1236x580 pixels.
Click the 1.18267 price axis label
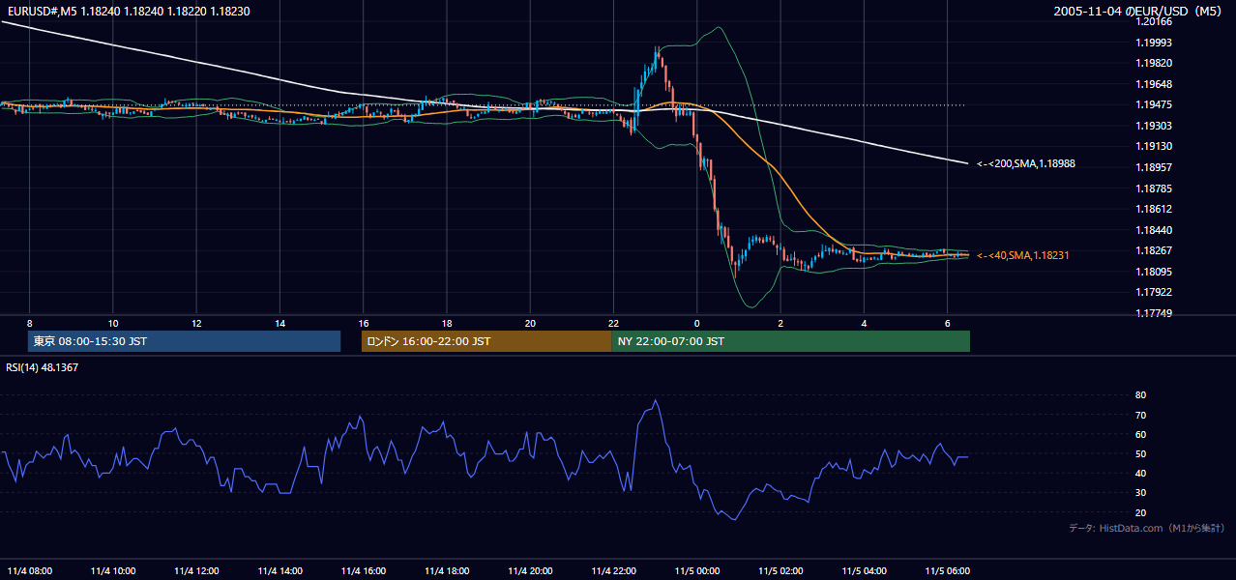coord(1152,251)
